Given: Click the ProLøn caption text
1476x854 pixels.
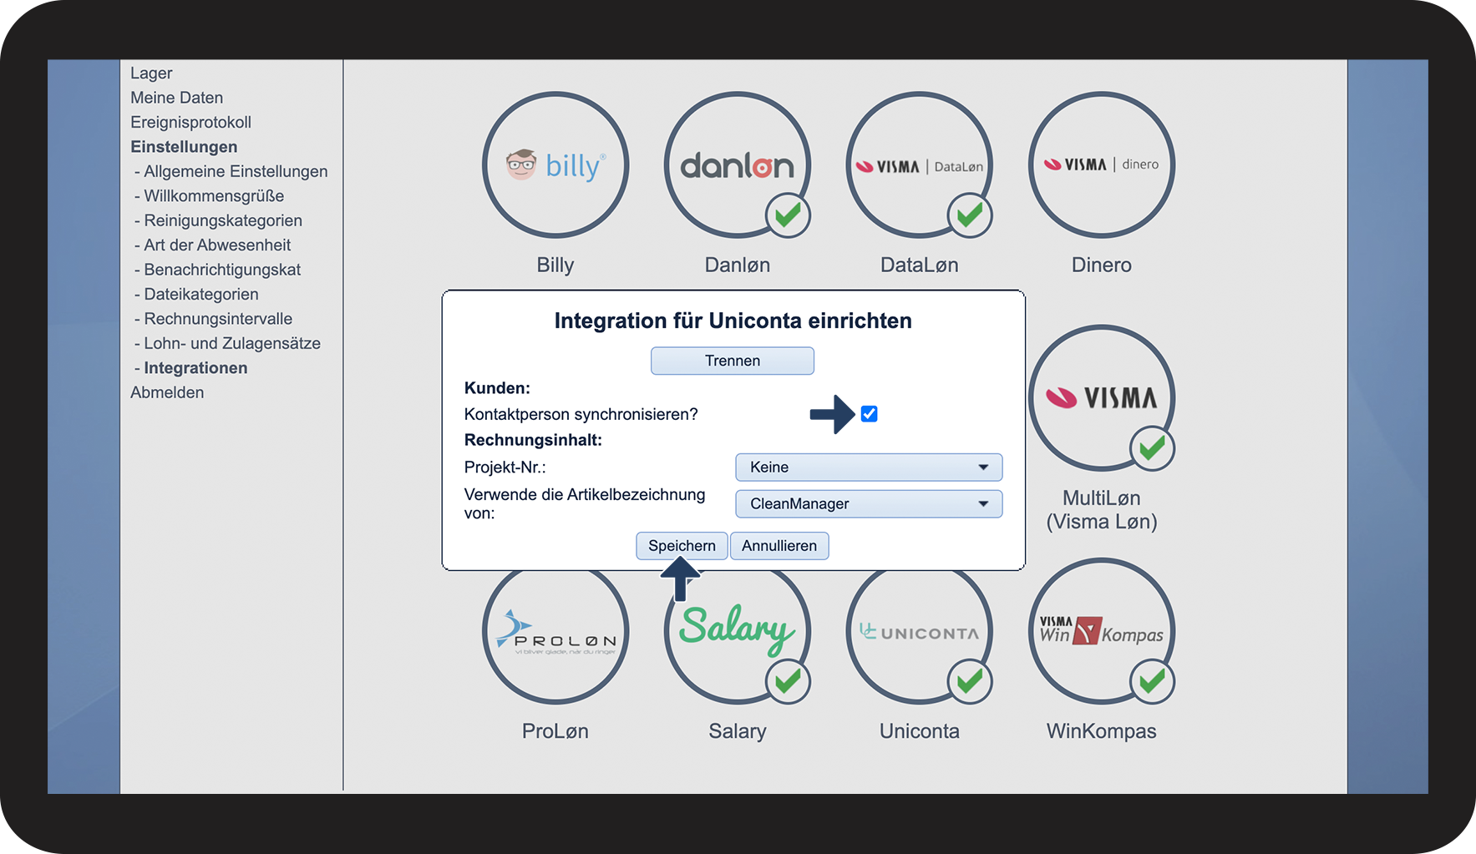Looking at the screenshot, I should [x=555, y=731].
